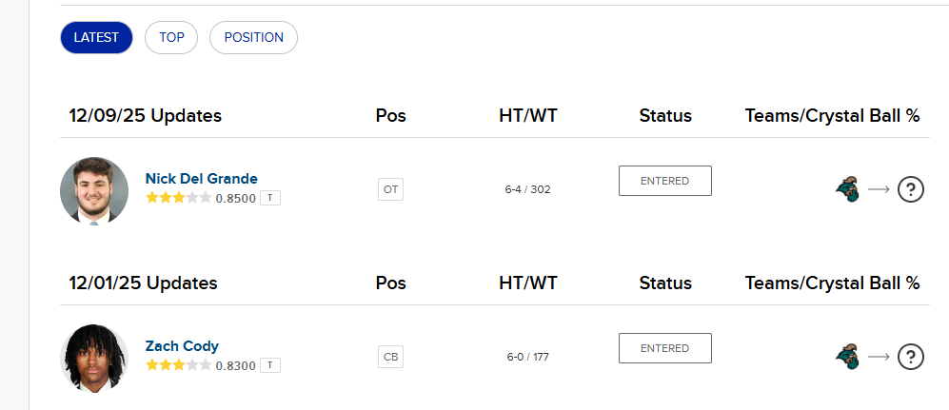Click question mark destination for Nick Del Grande

[911, 189]
